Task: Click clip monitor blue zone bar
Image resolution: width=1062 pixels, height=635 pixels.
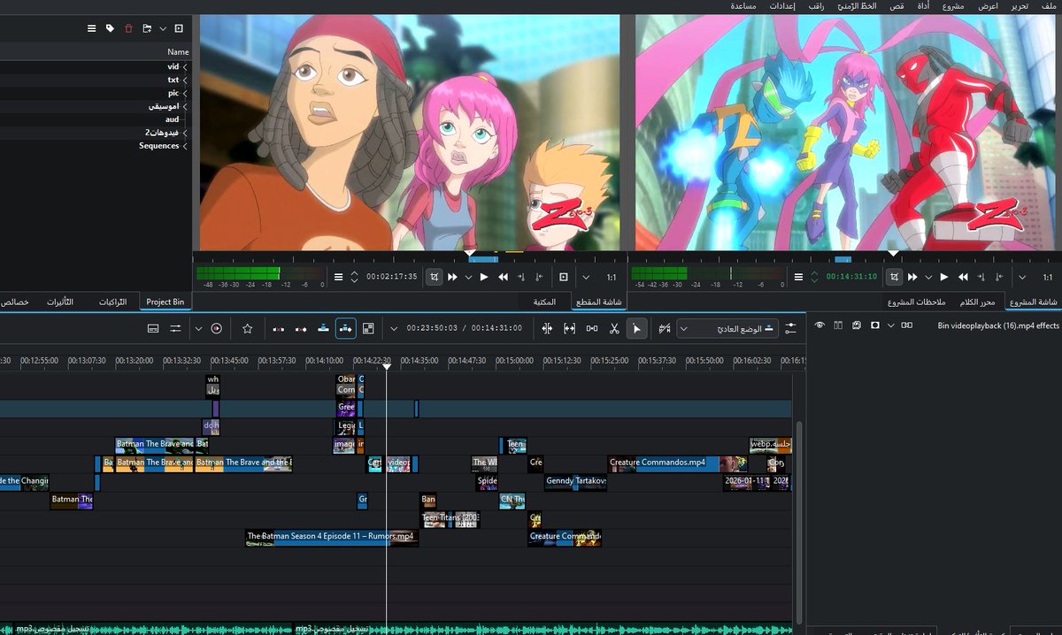Action: pyautogui.click(x=483, y=258)
